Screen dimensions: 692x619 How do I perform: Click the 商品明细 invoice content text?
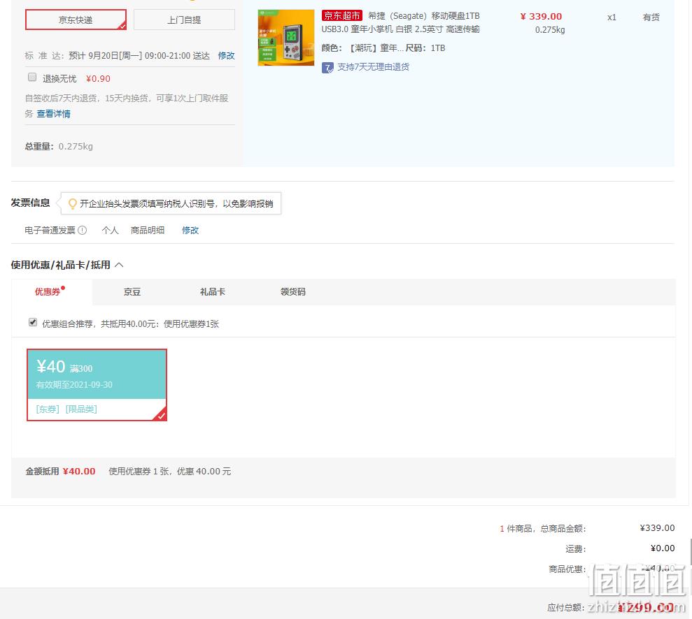click(x=148, y=230)
